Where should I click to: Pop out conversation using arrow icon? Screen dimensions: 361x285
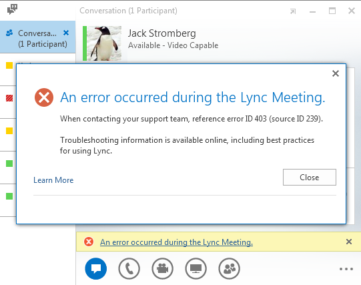[293, 11]
